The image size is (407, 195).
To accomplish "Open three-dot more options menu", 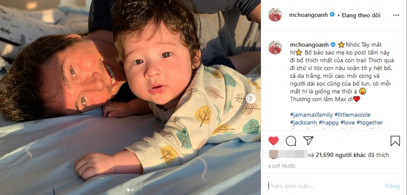I will point(396,15).
